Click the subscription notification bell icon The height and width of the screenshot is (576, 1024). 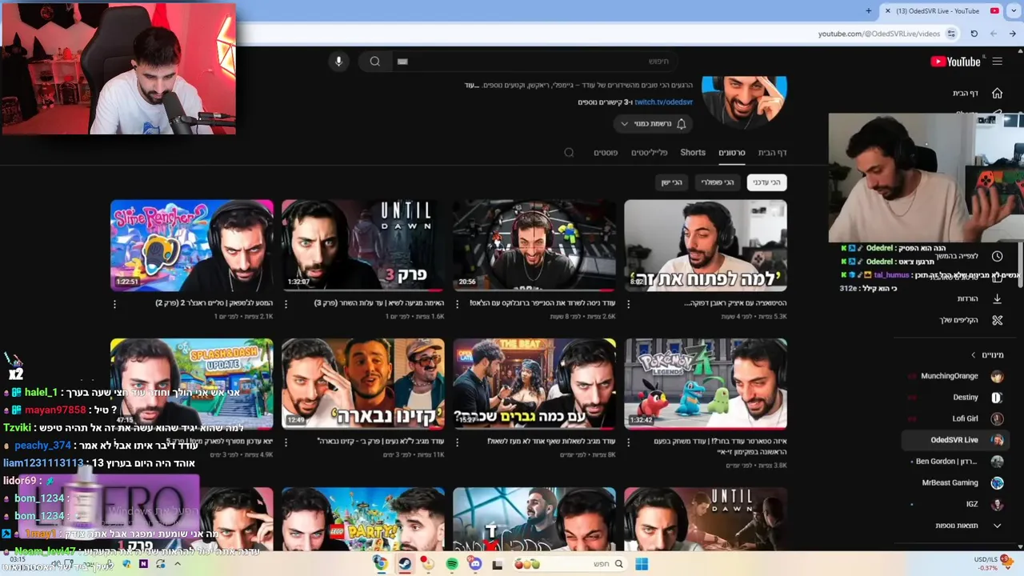681,123
